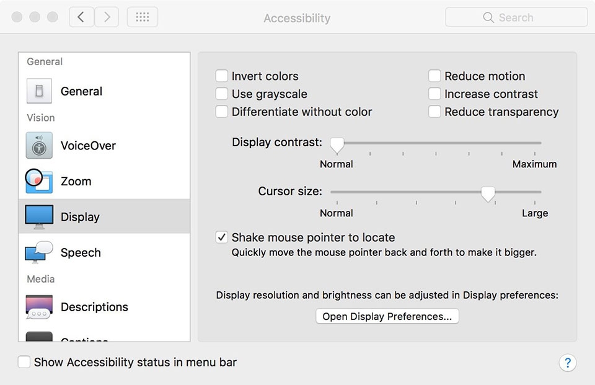595x385 pixels.
Task: Turn on Use grayscale
Action: (x=222, y=94)
